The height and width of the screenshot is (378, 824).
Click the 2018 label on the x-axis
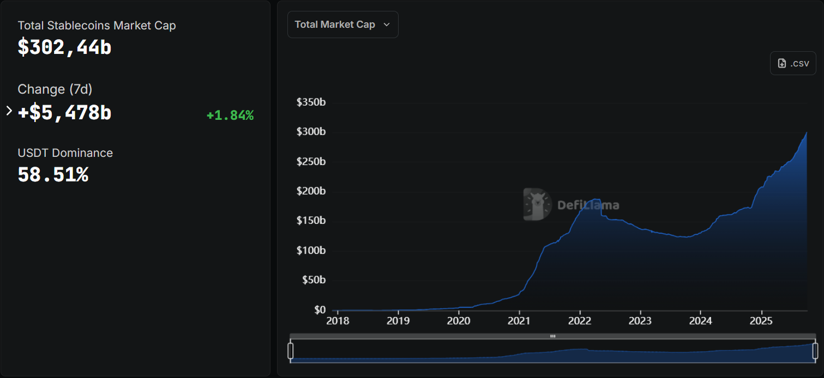click(336, 321)
